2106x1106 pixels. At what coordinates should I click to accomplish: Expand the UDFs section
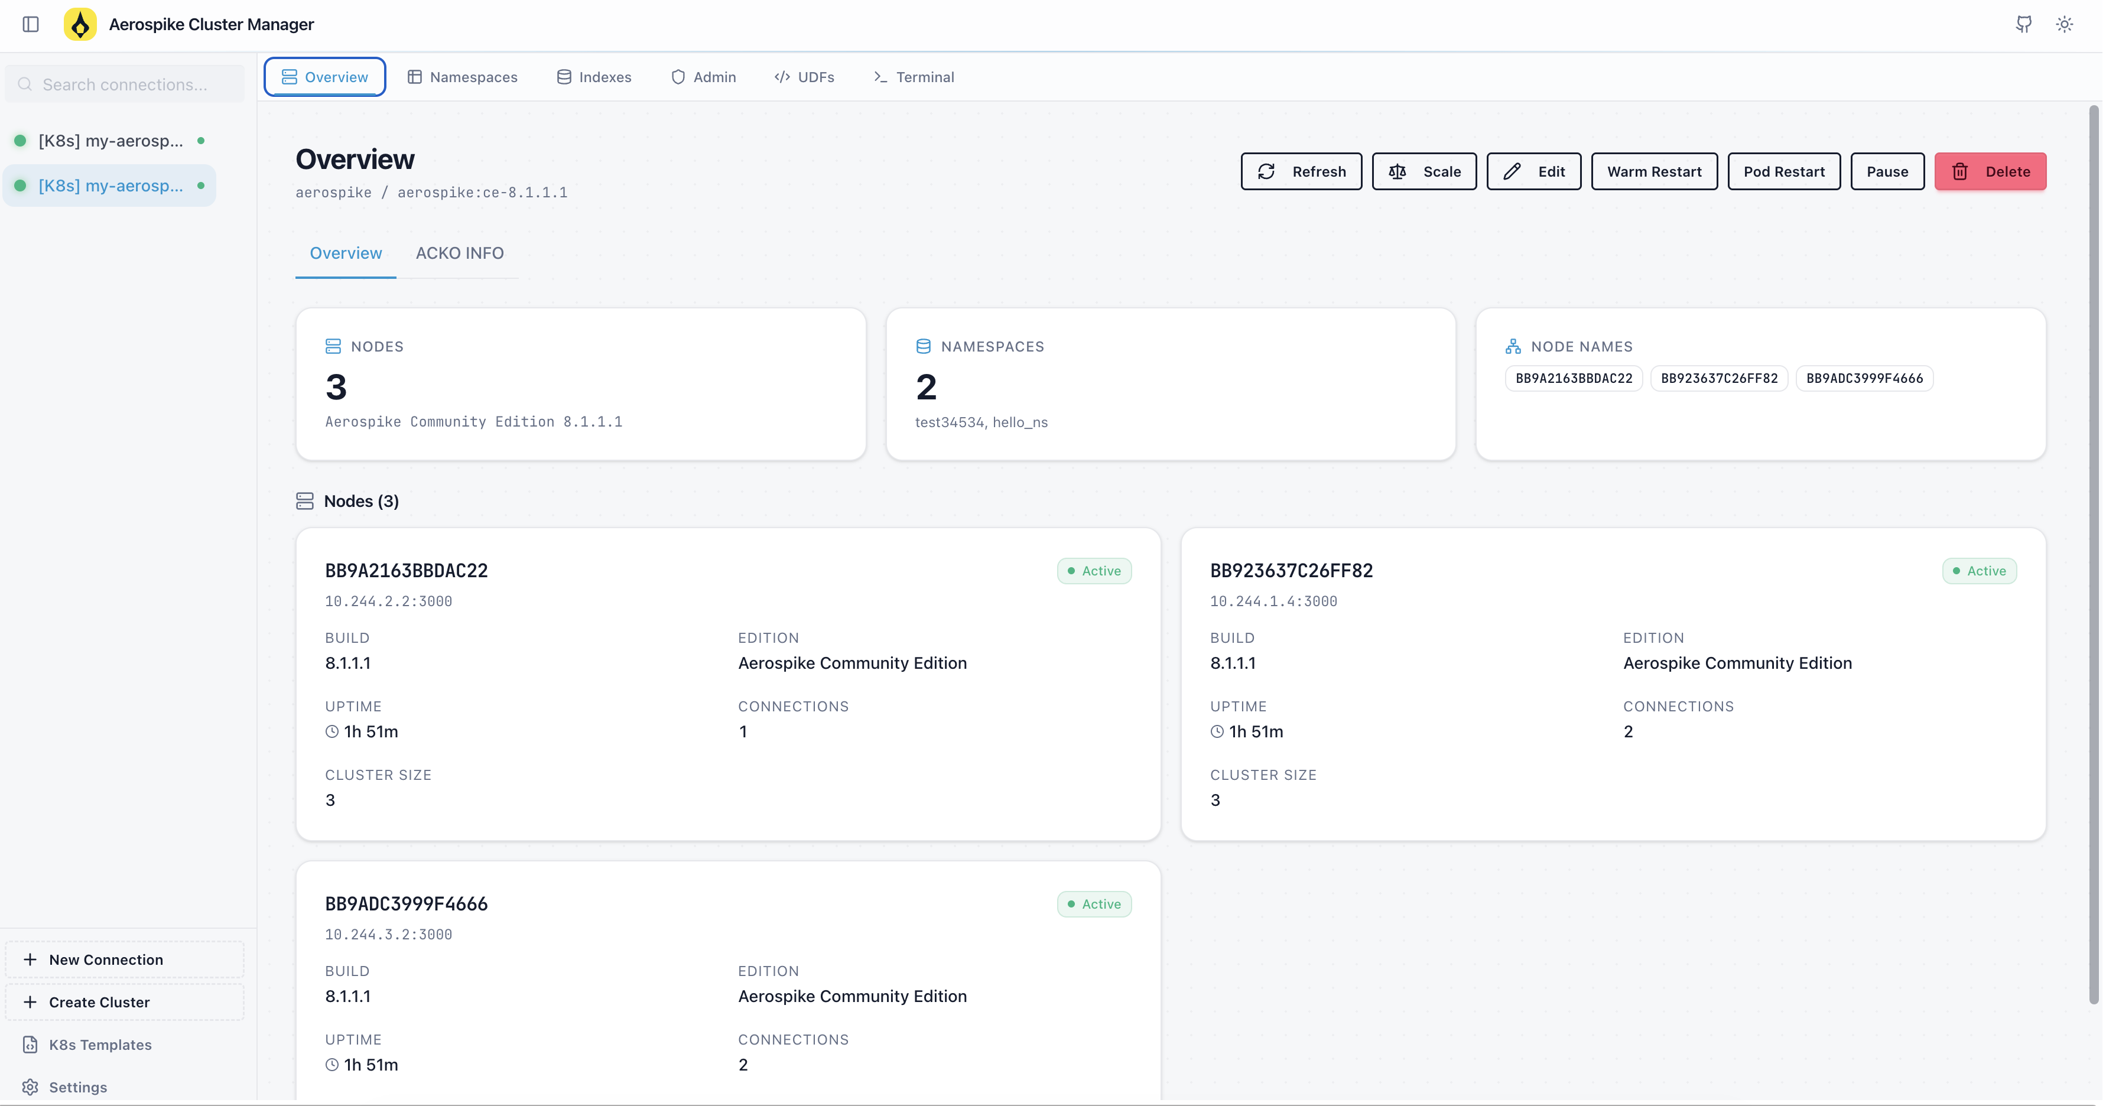tap(804, 76)
